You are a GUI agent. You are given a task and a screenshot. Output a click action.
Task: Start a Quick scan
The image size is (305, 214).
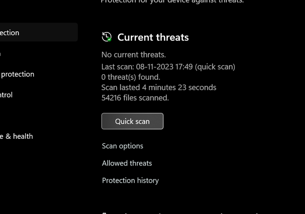pos(132,121)
